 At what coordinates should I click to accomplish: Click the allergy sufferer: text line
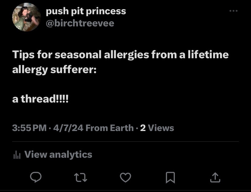click(55, 70)
